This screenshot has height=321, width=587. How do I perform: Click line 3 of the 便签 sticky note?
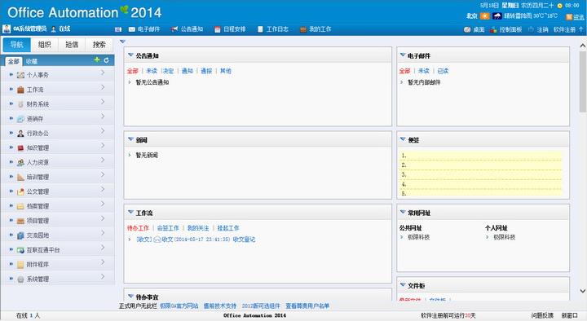click(481, 174)
